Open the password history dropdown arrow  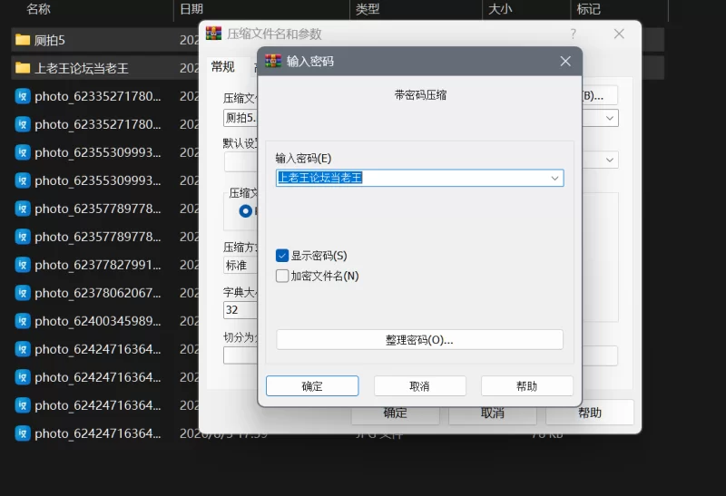point(554,178)
